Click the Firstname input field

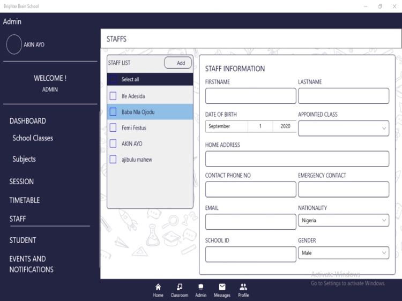(250, 96)
